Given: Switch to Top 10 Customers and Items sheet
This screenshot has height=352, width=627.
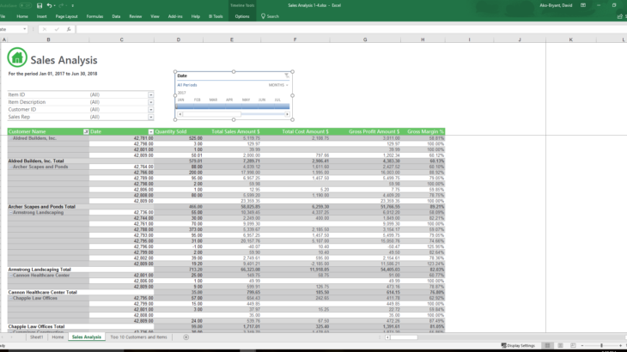Looking at the screenshot, I should pos(138,337).
